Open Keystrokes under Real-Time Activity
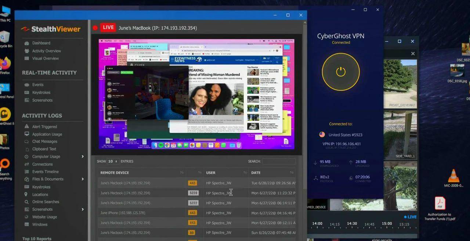The image size is (470, 241). pyautogui.click(x=41, y=93)
